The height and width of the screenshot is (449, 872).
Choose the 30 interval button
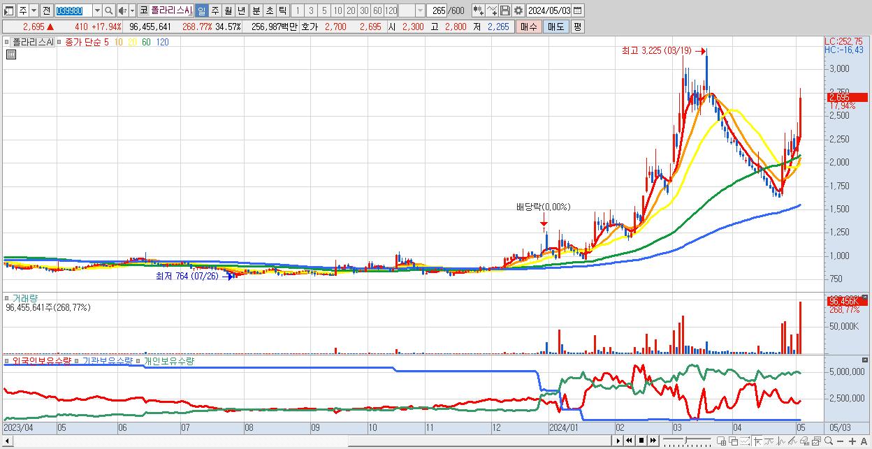(x=364, y=10)
